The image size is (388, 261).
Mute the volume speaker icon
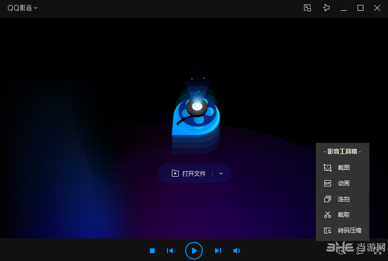(x=237, y=251)
